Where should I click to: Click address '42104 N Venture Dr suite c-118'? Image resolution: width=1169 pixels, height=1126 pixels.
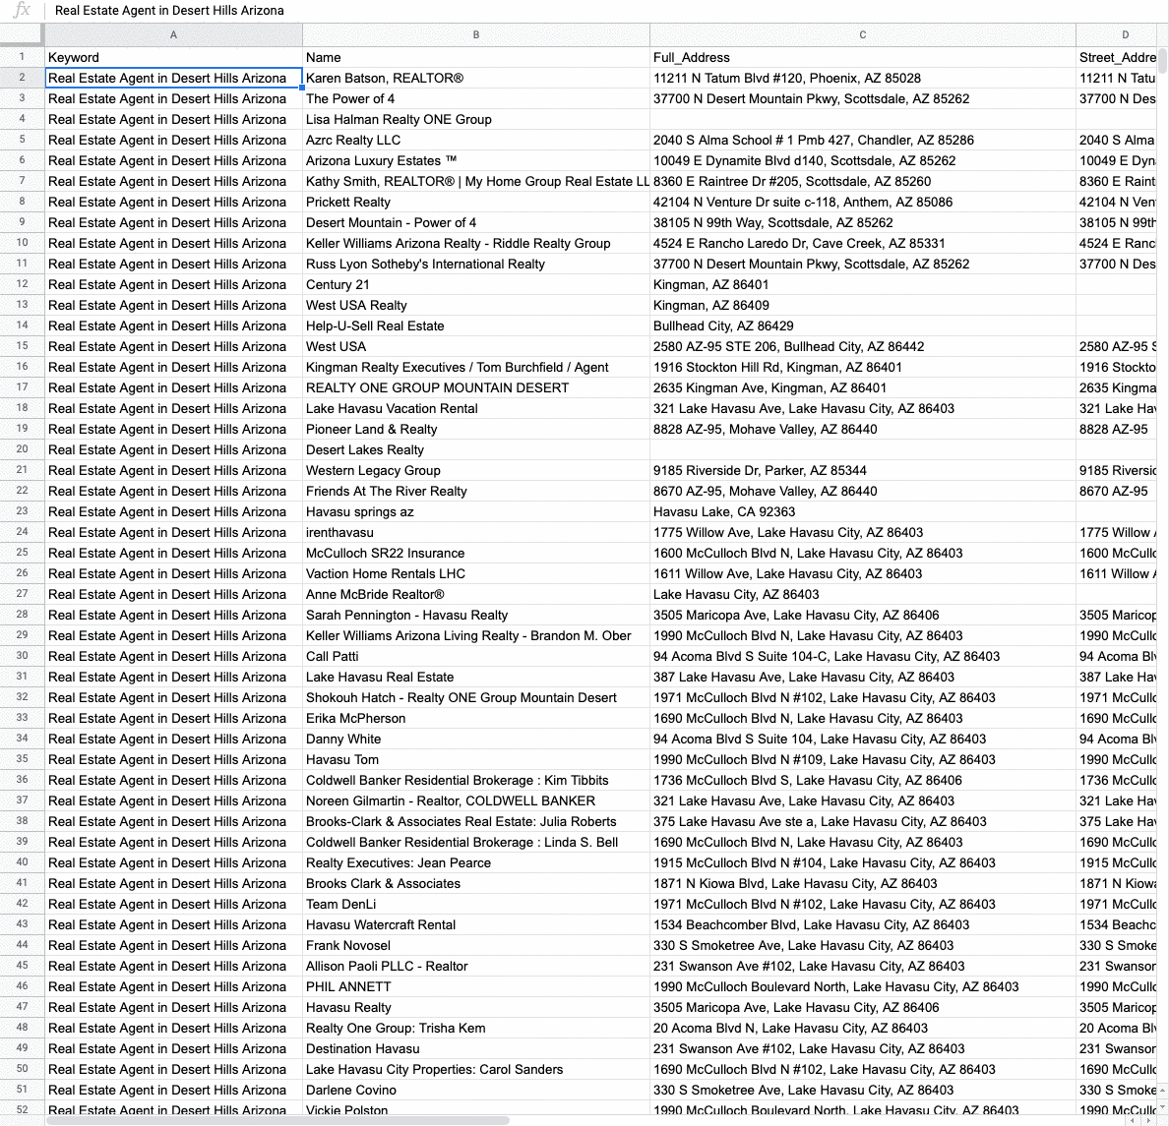click(863, 202)
